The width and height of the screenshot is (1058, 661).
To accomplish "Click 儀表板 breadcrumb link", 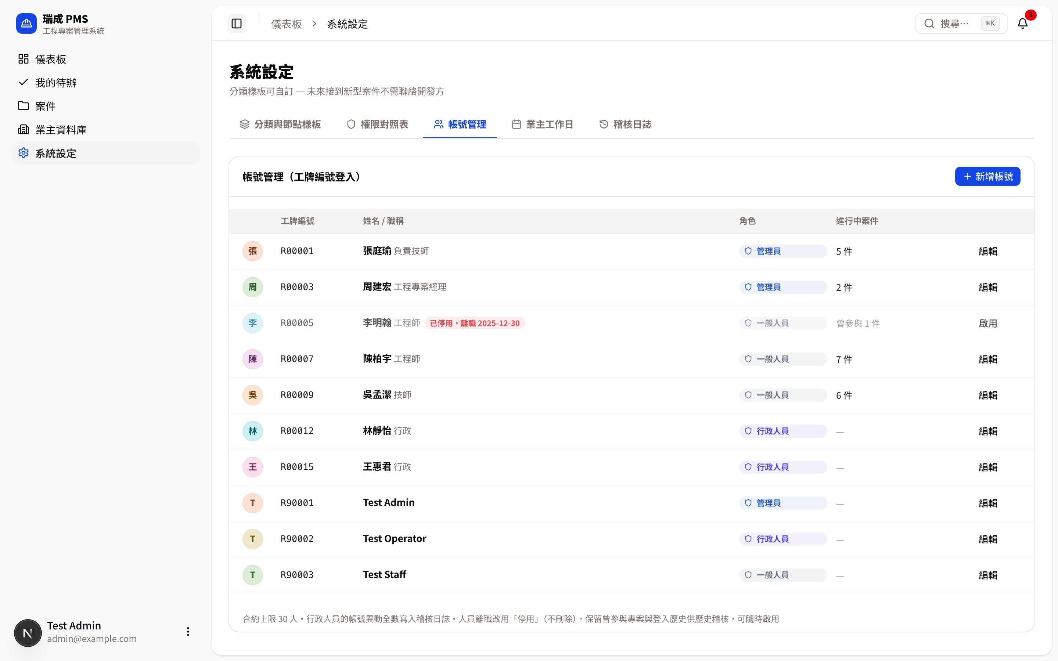I will pyautogui.click(x=287, y=24).
